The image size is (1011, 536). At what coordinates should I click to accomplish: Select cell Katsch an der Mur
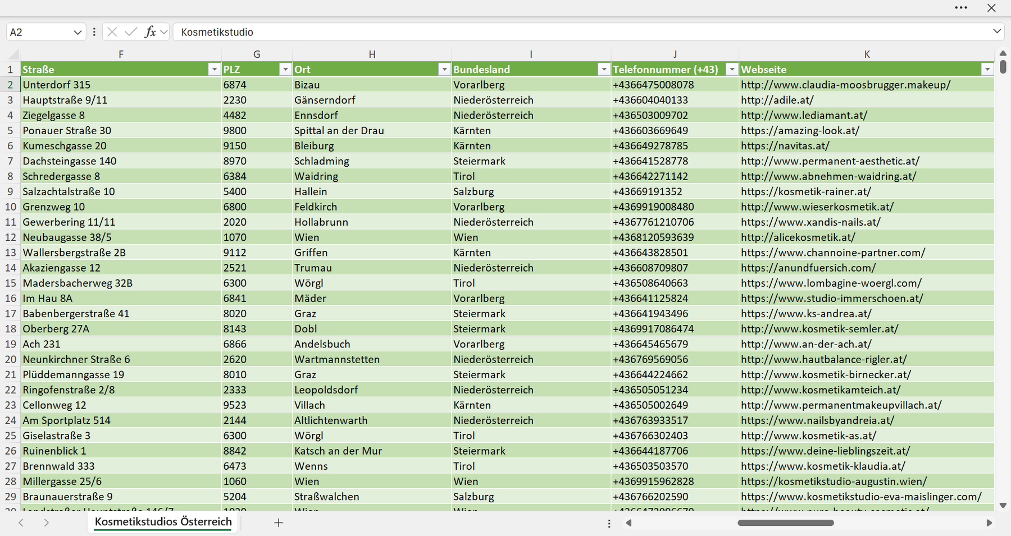click(372, 451)
